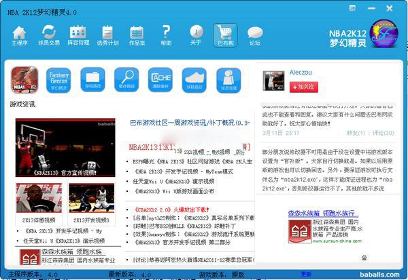Viewport: 408px width, 280px height.
Task: Click the red 森森 logo in right ad
Action: coord(300,231)
